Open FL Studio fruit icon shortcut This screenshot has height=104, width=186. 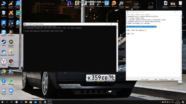(x=11, y=33)
